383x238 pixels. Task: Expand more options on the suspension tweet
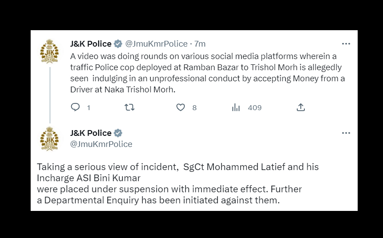click(346, 133)
